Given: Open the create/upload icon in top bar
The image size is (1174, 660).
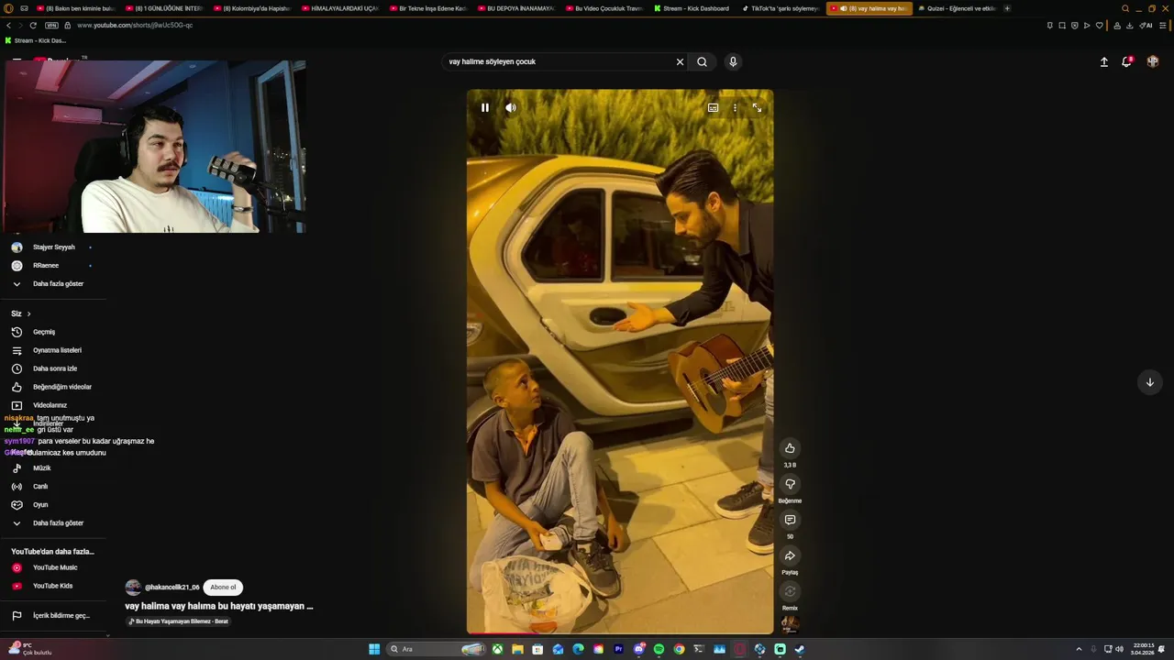Looking at the screenshot, I should pyautogui.click(x=1104, y=61).
